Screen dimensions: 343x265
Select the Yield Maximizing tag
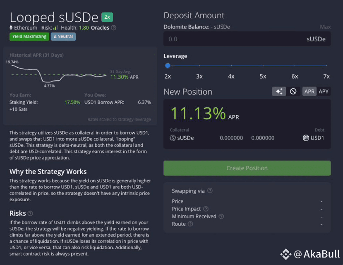[29, 36]
